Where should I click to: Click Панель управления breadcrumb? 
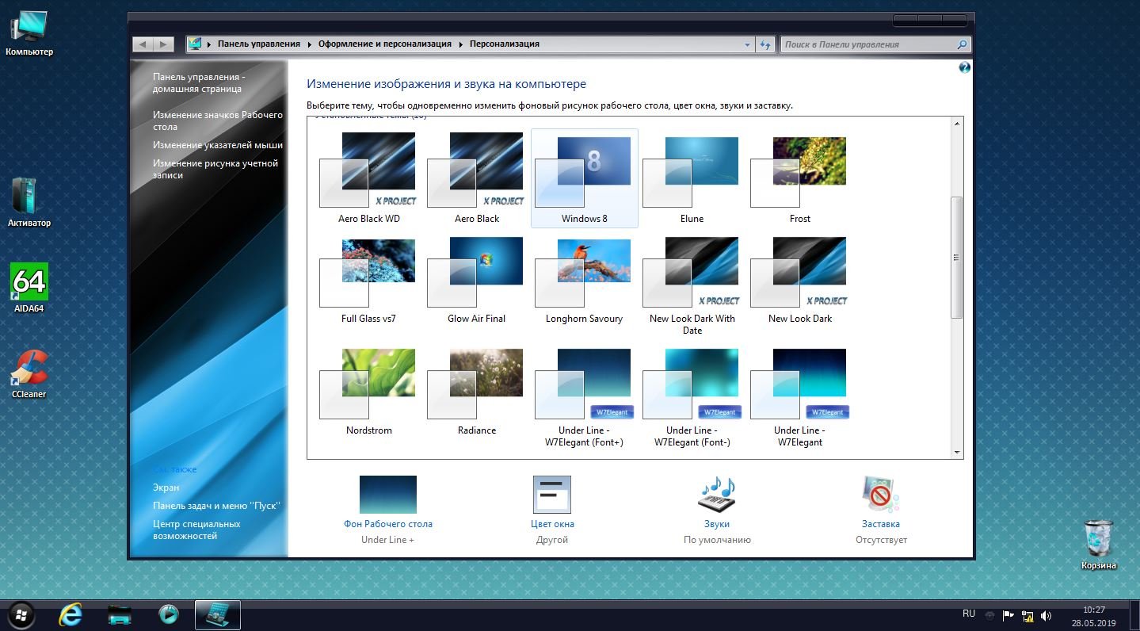click(259, 44)
